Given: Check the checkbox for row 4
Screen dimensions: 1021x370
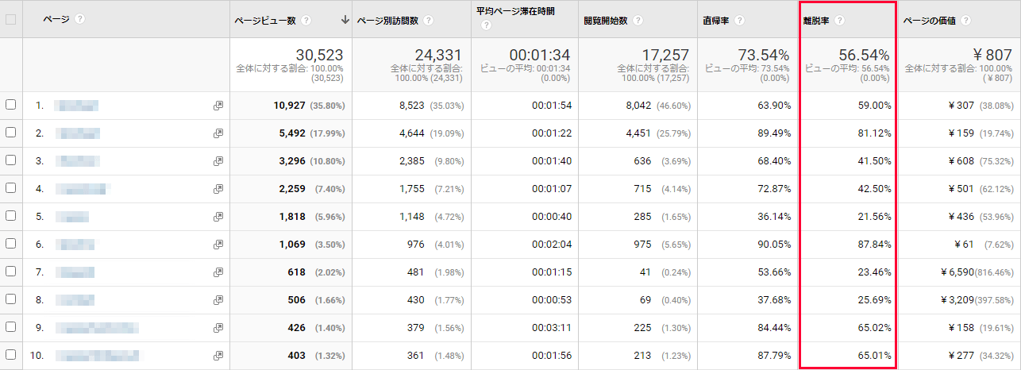Looking at the screenshot, I should pos(10,188).
